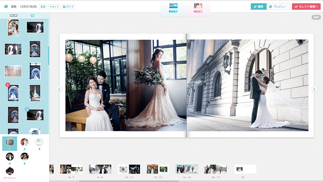Screen dimensions: 323x182
Task: Advance to the next spread using the right chevron
Action: coord(314,89)
